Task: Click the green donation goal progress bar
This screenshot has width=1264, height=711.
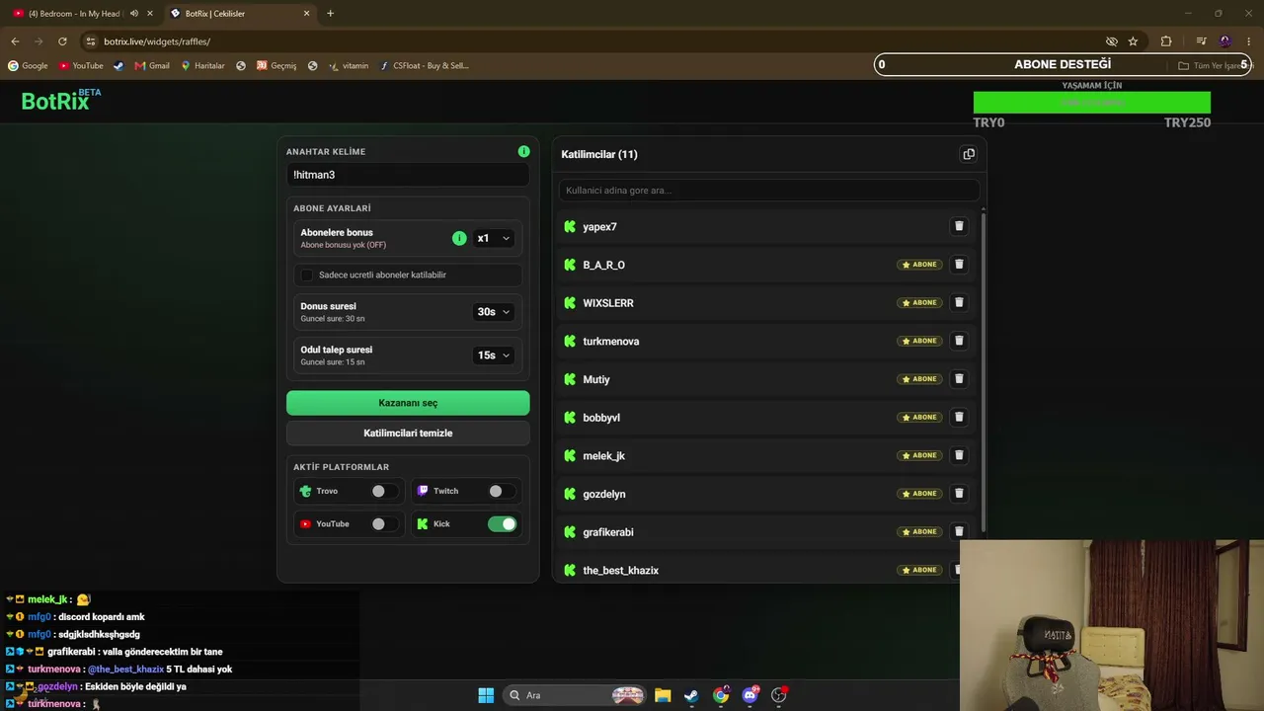Action: point(1092,103)
